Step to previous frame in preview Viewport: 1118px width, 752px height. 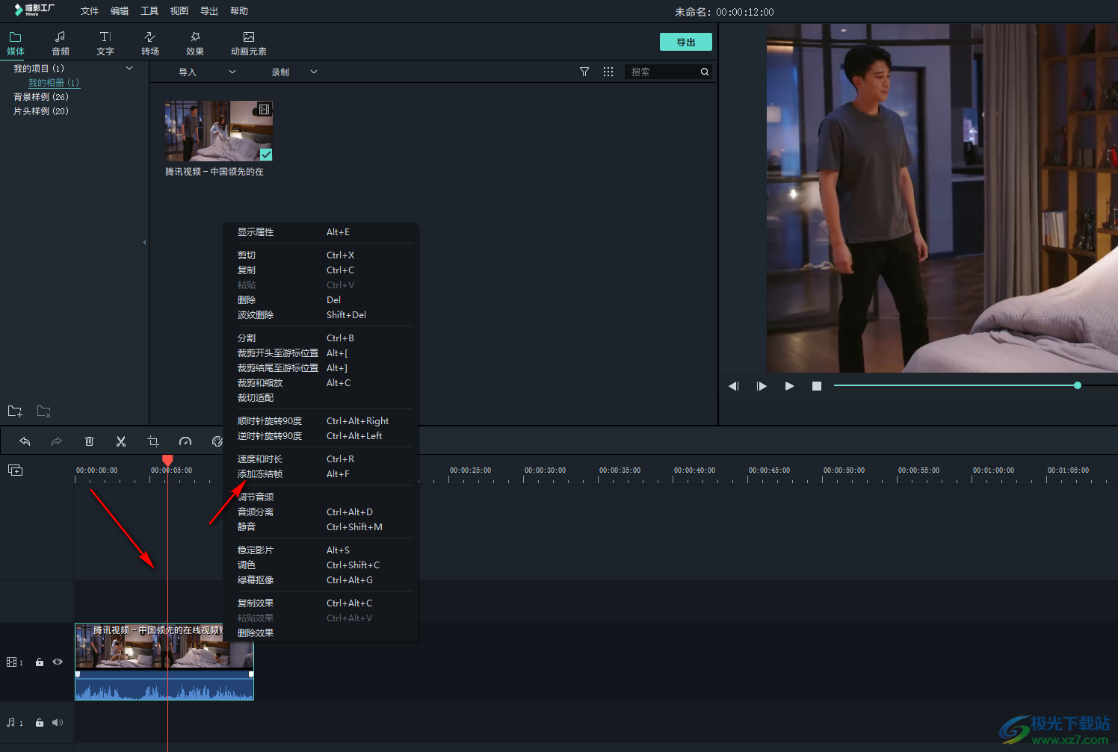pyautogui.click(x=734, y=386)
